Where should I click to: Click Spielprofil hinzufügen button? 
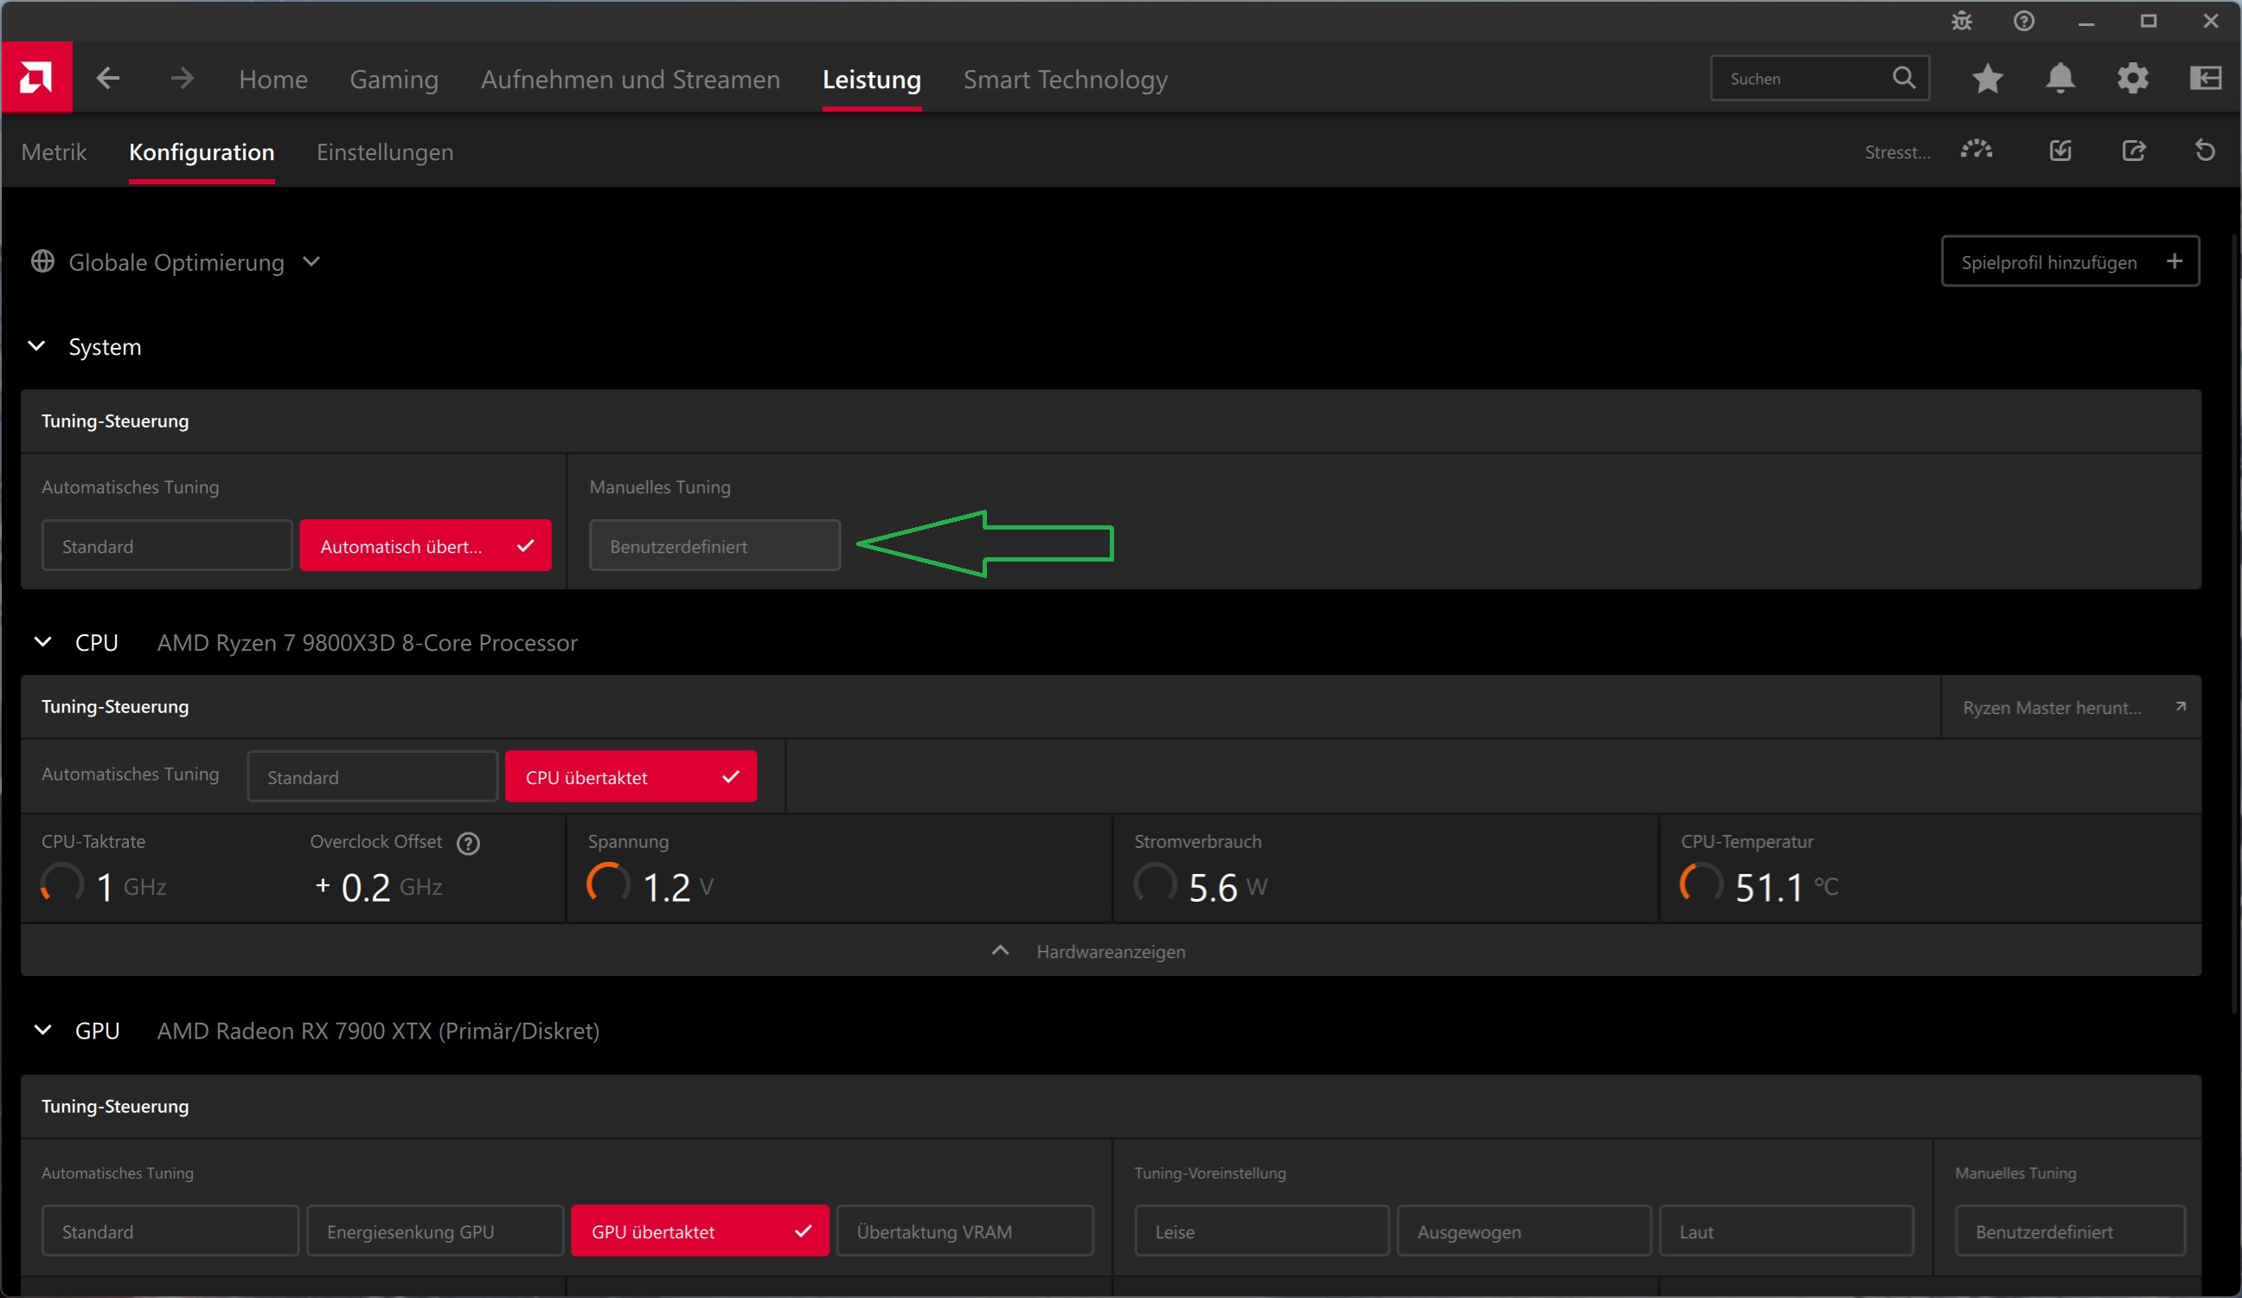2069,261
